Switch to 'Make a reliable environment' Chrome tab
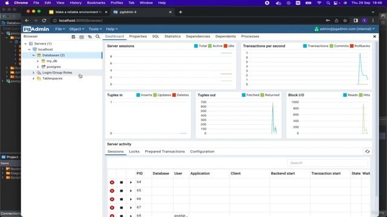The height and width of the screenshot is (217, 387). tap(78, 12)
